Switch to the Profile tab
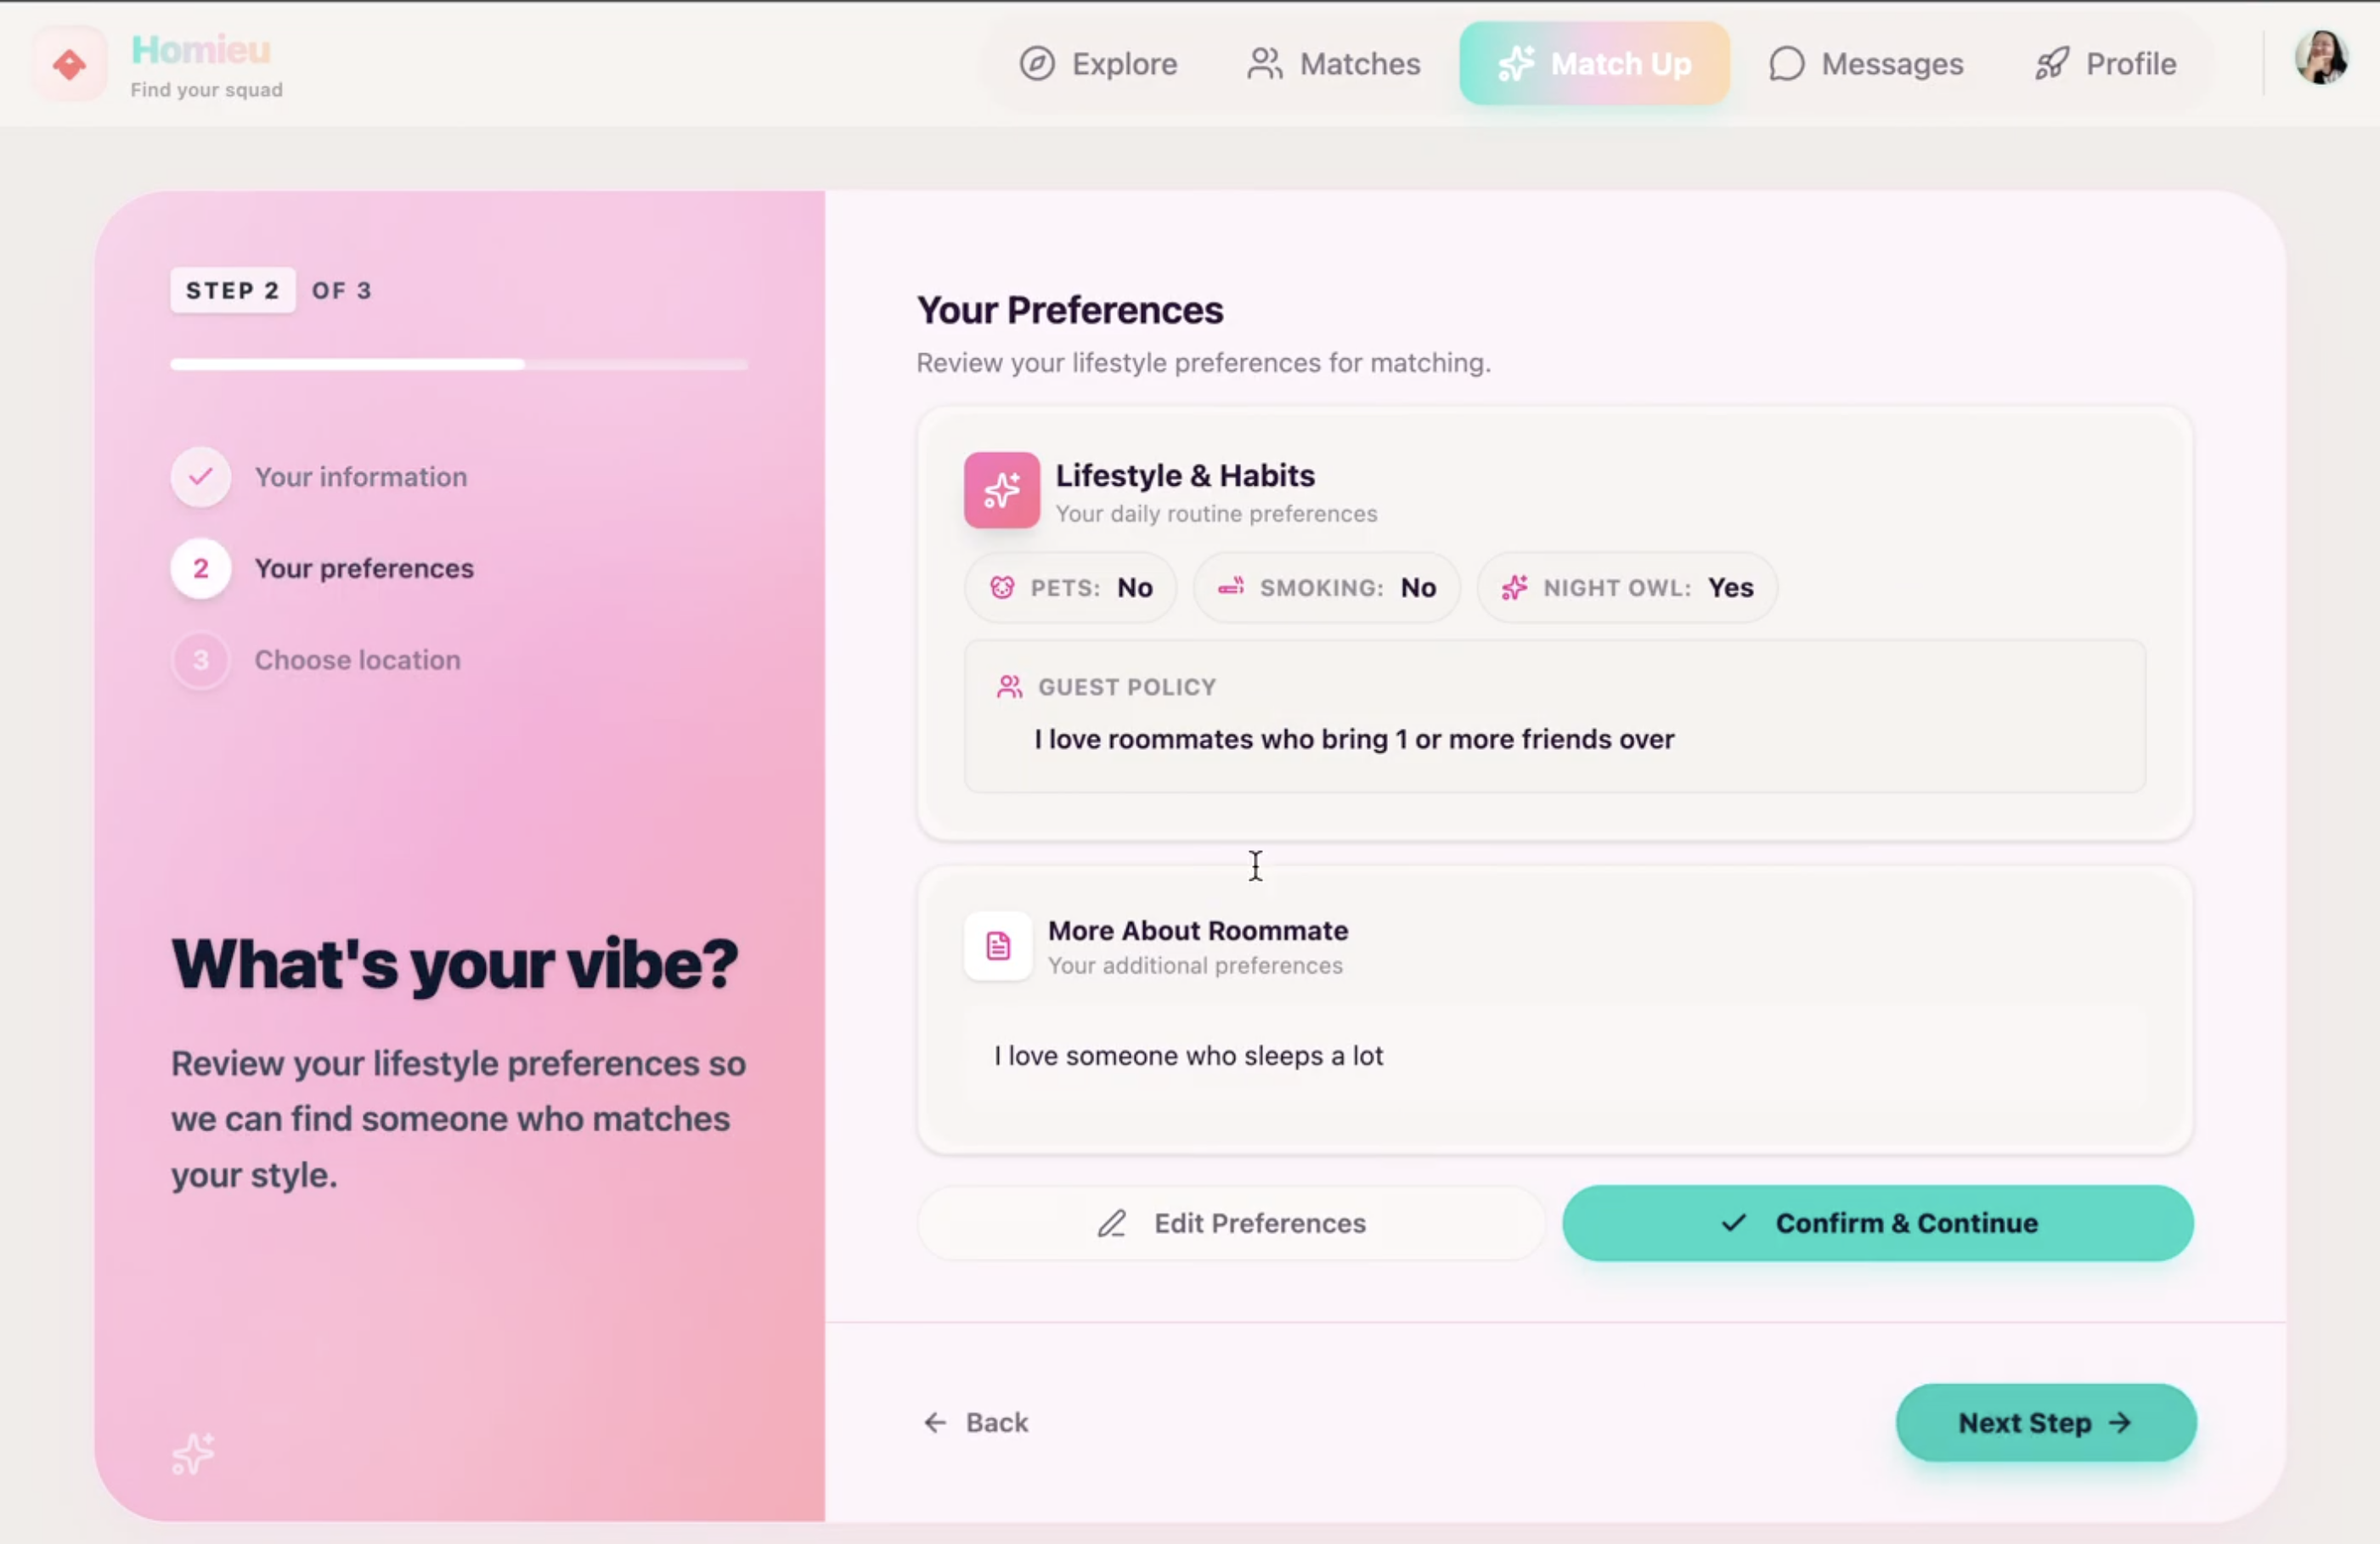Screen dimensions: 2380x1544 click(2105, 64)
